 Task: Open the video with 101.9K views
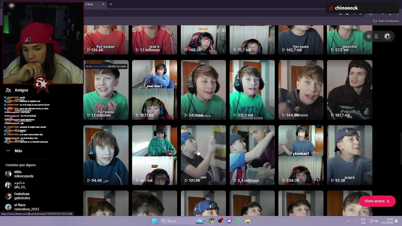[x=203, y=155]
